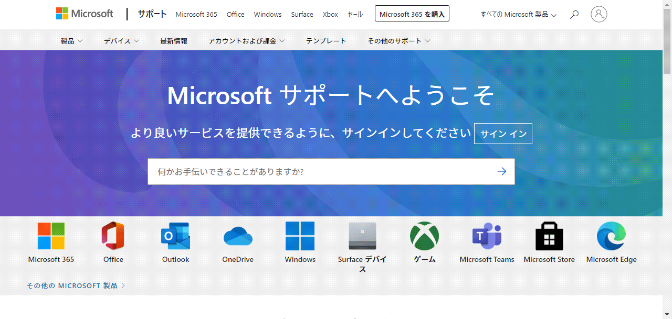
Task: Go to セール header link
Action: 355,14
